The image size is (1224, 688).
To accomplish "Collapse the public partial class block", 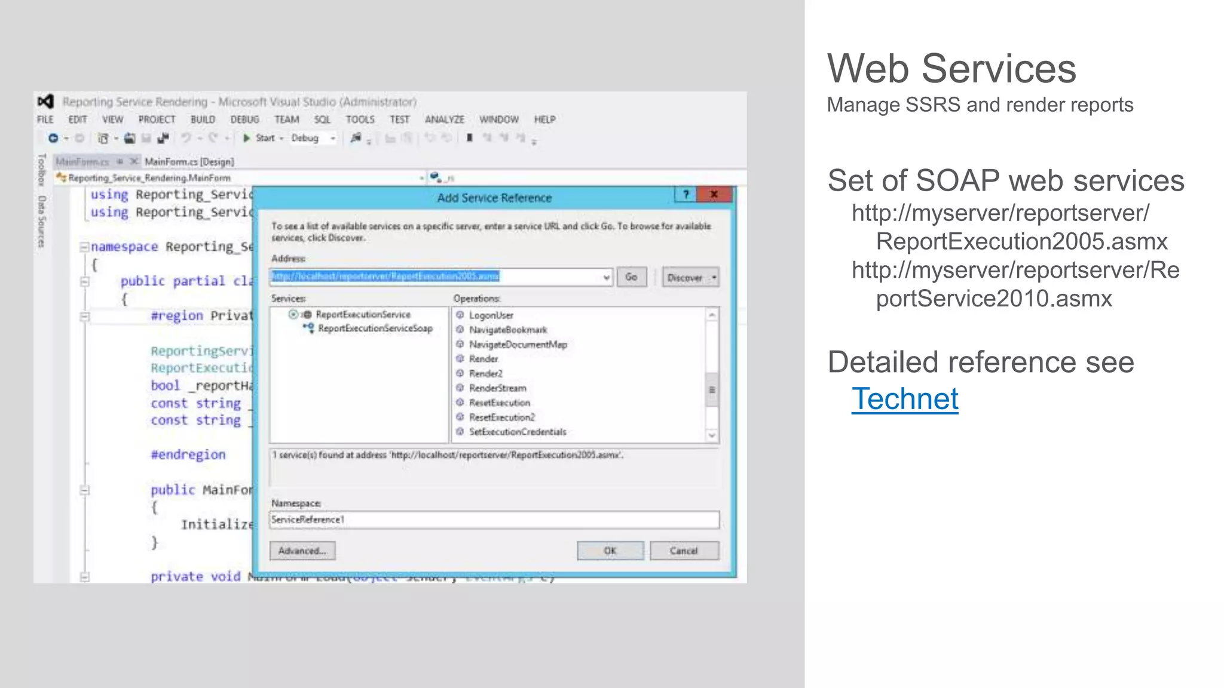I will [85, 281].
